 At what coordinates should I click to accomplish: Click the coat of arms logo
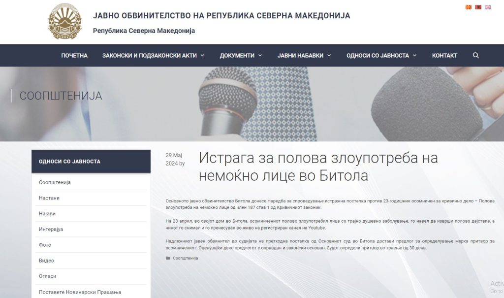[x=64, y=22]
